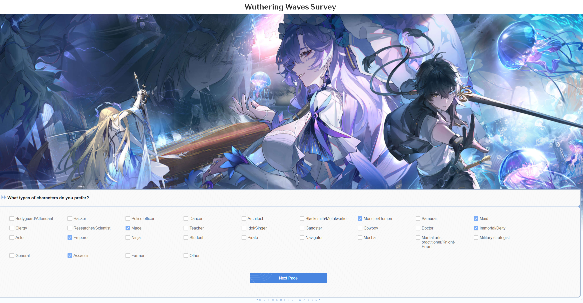The height and width of the screenshot is (303, 583).
Task: Check the Dancer option
Action: pos(186,218)
